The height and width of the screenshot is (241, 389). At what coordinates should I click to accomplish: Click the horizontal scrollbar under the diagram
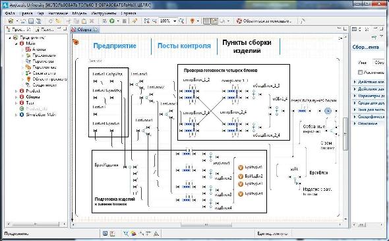206,224
